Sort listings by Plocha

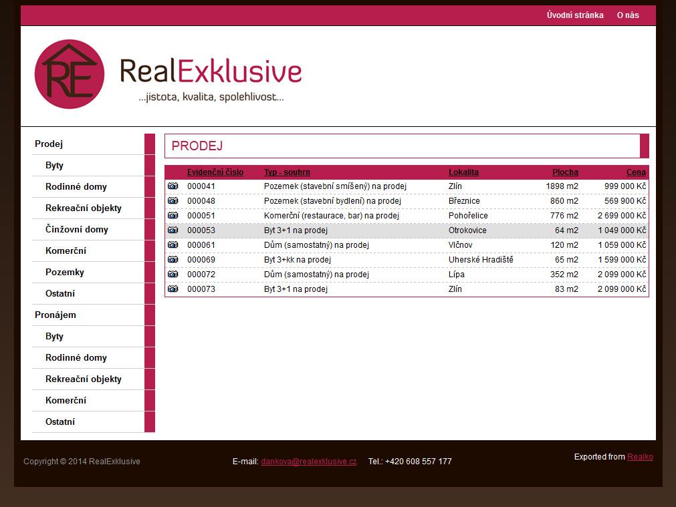click(565, 172)
